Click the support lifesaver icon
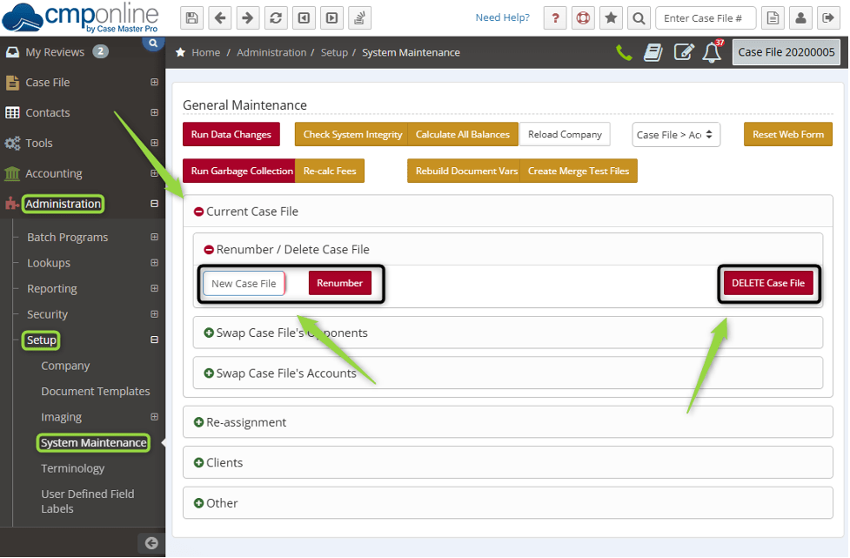The image size is (850, 558). [x=583, y=17]
